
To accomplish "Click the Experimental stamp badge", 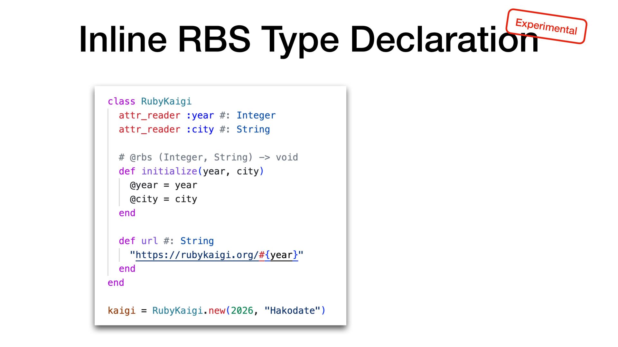I will (546, 26).
